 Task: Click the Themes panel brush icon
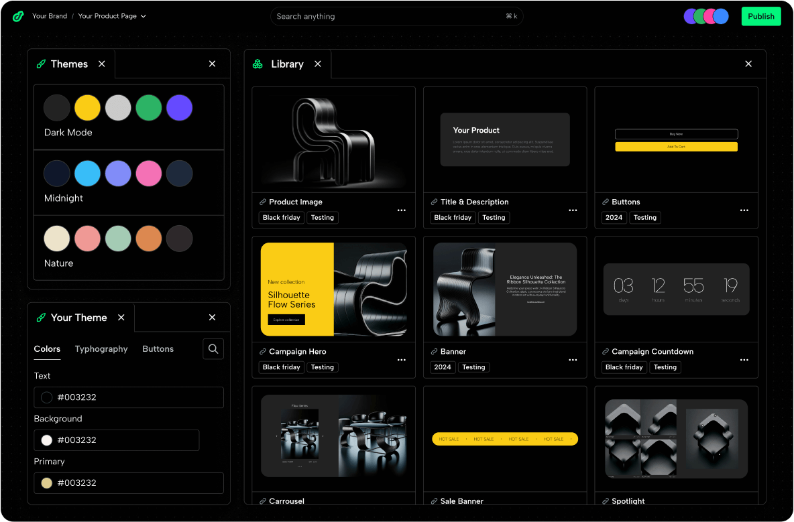pyautogui.click(x=41, y=64)
